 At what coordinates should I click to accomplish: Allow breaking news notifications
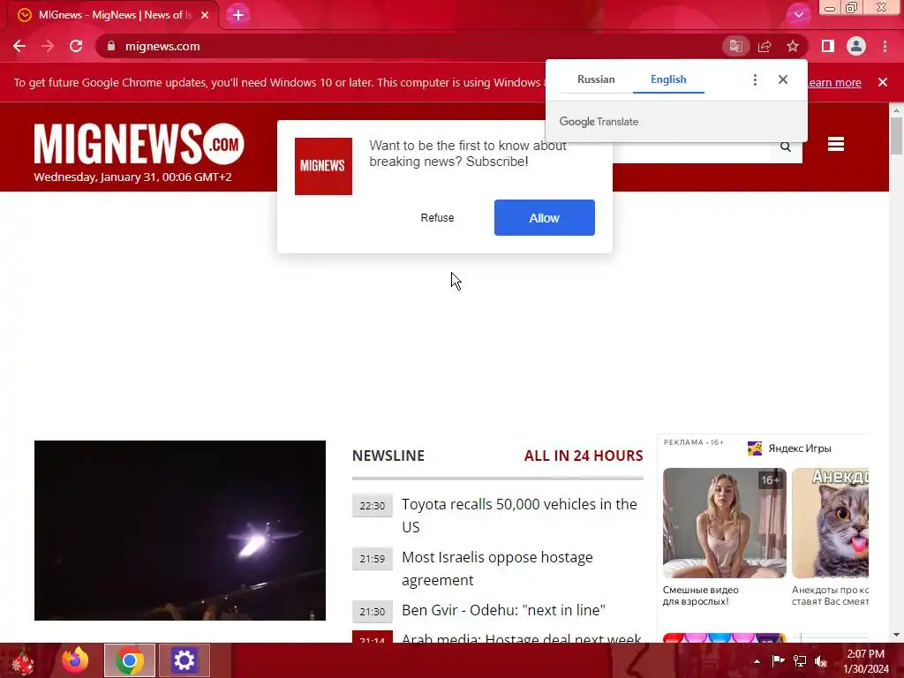(544, 217)
